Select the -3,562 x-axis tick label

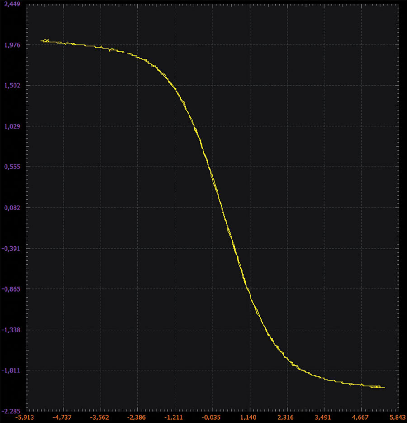[x=100, y=417]
